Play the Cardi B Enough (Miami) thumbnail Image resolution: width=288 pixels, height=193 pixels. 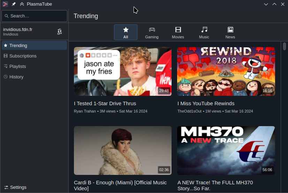click(123, 150)
